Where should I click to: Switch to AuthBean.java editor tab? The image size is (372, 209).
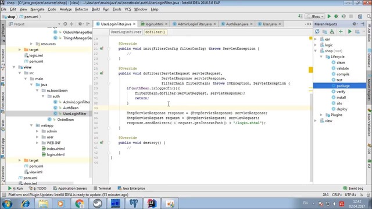tap(237, 24)
